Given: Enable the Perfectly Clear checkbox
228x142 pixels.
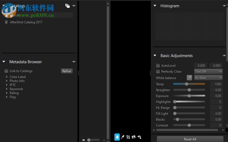Looking at the screenshot, I should [x=158, y=71].
